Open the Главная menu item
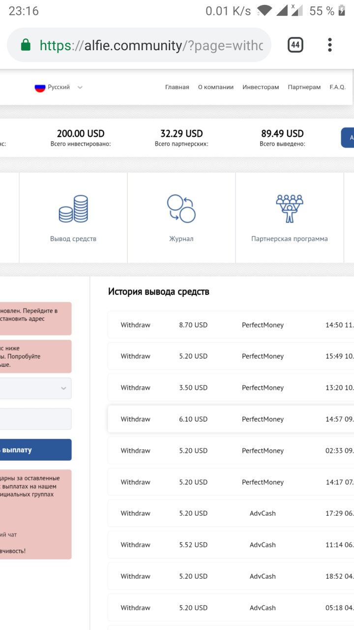The image size is (354, 630). pos(177,87)
